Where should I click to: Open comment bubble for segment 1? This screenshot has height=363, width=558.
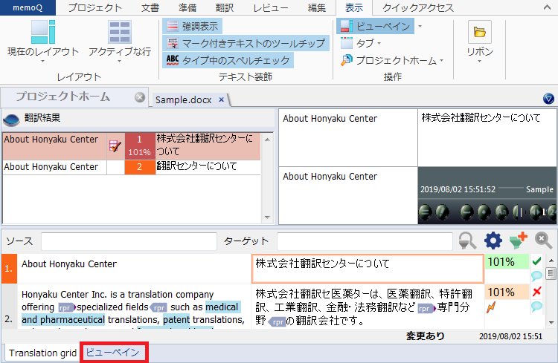pos(536,276)
